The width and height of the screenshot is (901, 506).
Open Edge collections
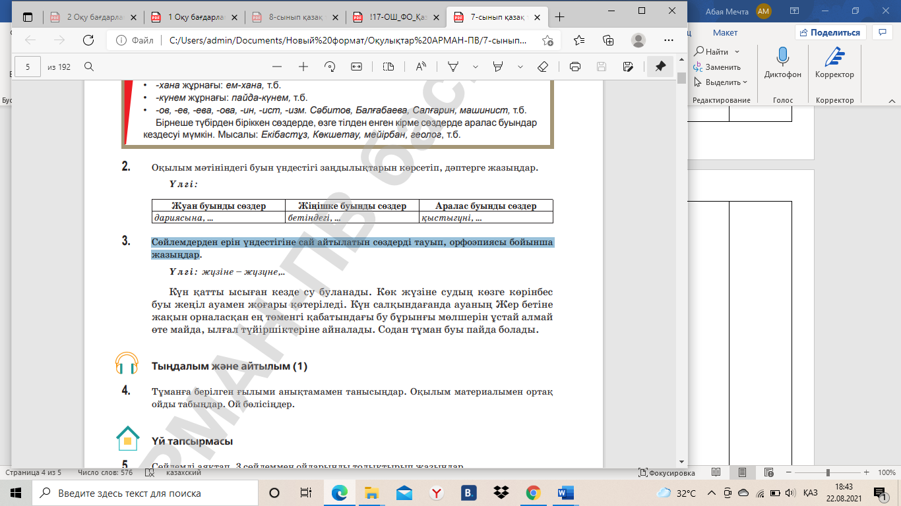tap(608, 40)
